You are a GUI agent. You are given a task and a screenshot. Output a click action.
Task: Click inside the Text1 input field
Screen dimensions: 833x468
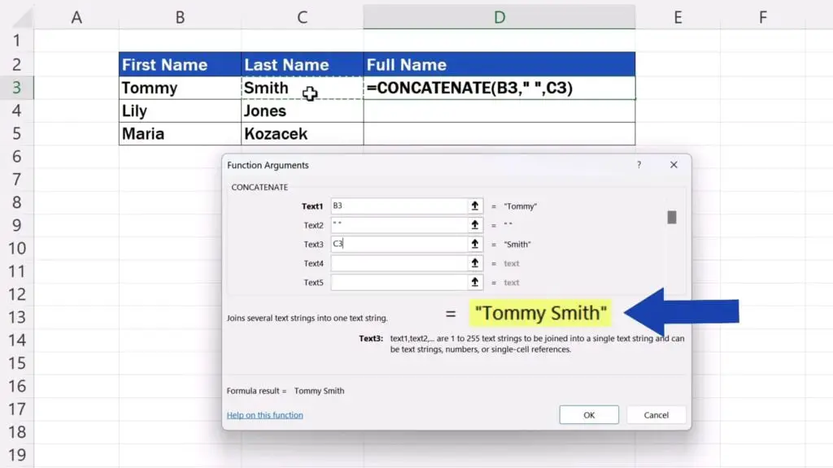tap(397, 206)
